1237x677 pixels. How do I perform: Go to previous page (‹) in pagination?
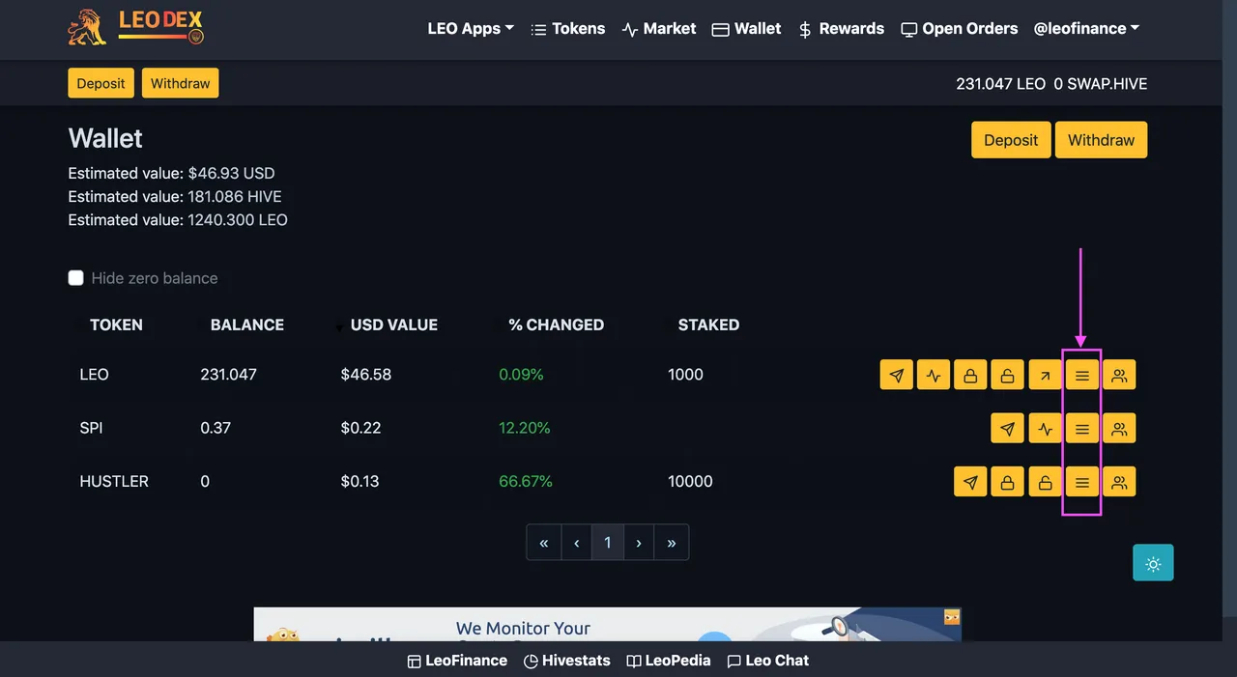pyautogui.click(x=577, y=543)
